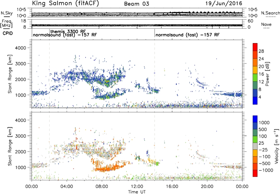This screenshot has height=194, width=280.
Task: Click the '60' Nave axis tick label
Action: pos(250,21)
